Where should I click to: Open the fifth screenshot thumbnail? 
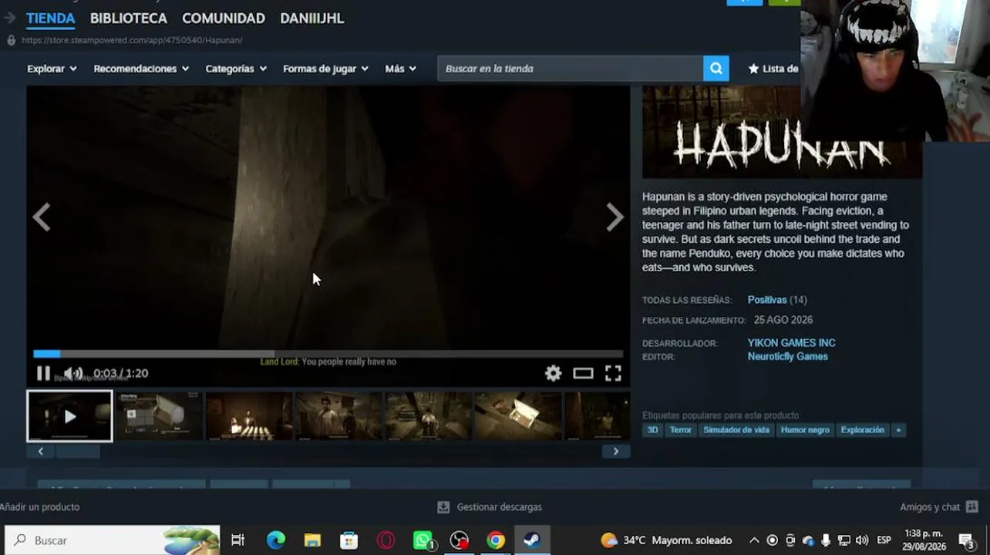pos(428,416)
